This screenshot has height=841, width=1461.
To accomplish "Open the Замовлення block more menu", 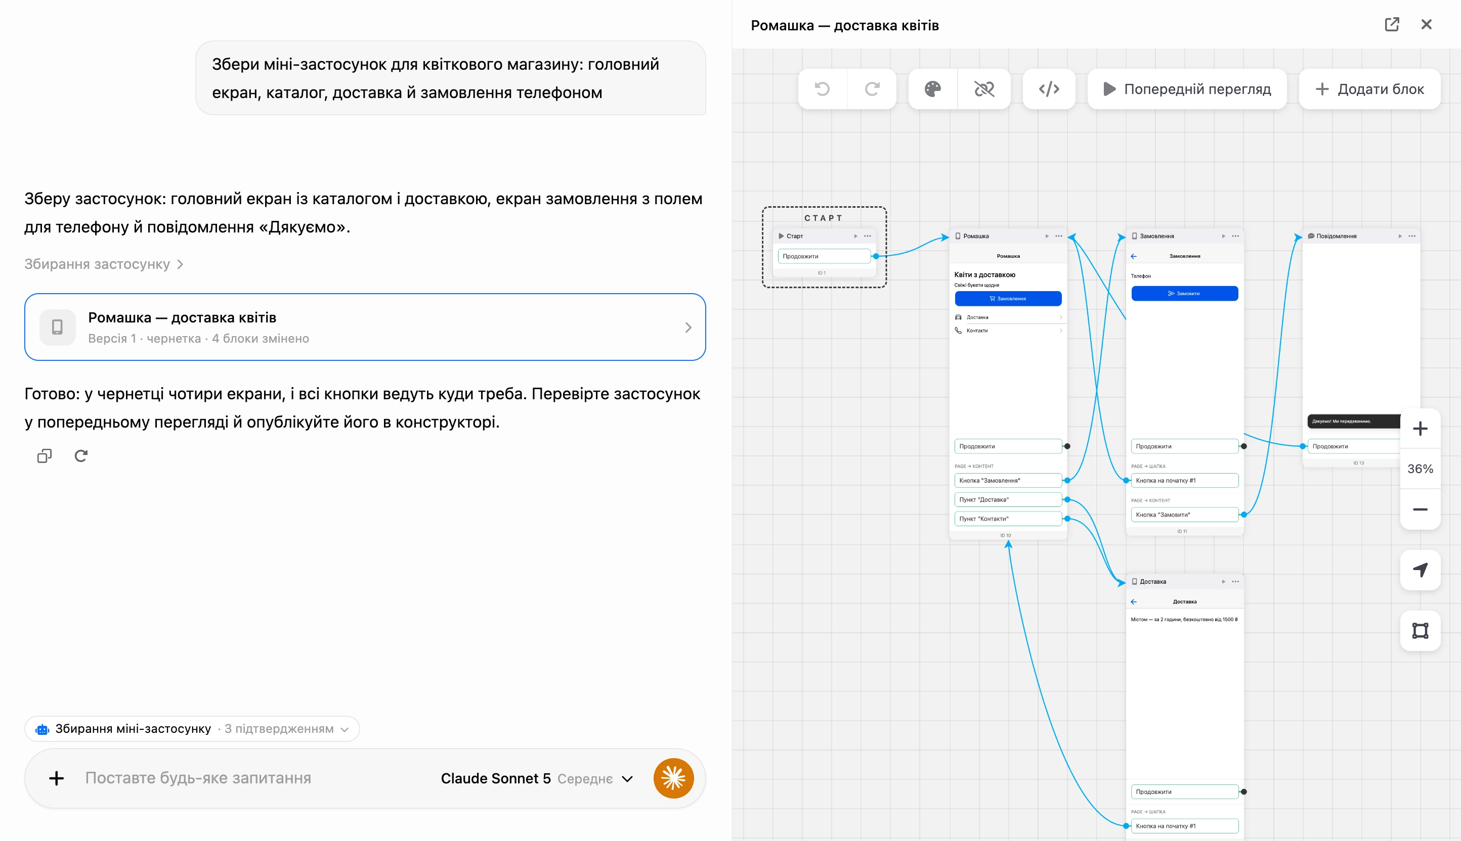I will [1235, 236].
